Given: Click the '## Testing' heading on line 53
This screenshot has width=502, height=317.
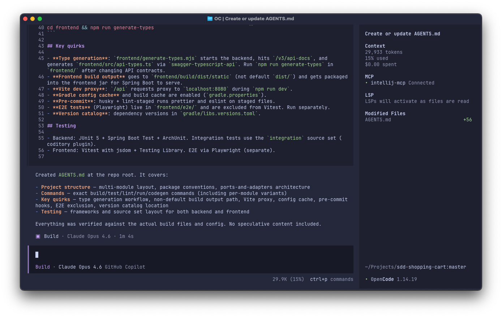Looking at the screenshot, I should tap(61, 126).
